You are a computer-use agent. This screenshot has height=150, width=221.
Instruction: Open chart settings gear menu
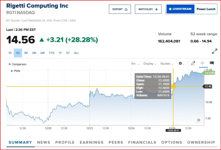click(x=181, y=63)
